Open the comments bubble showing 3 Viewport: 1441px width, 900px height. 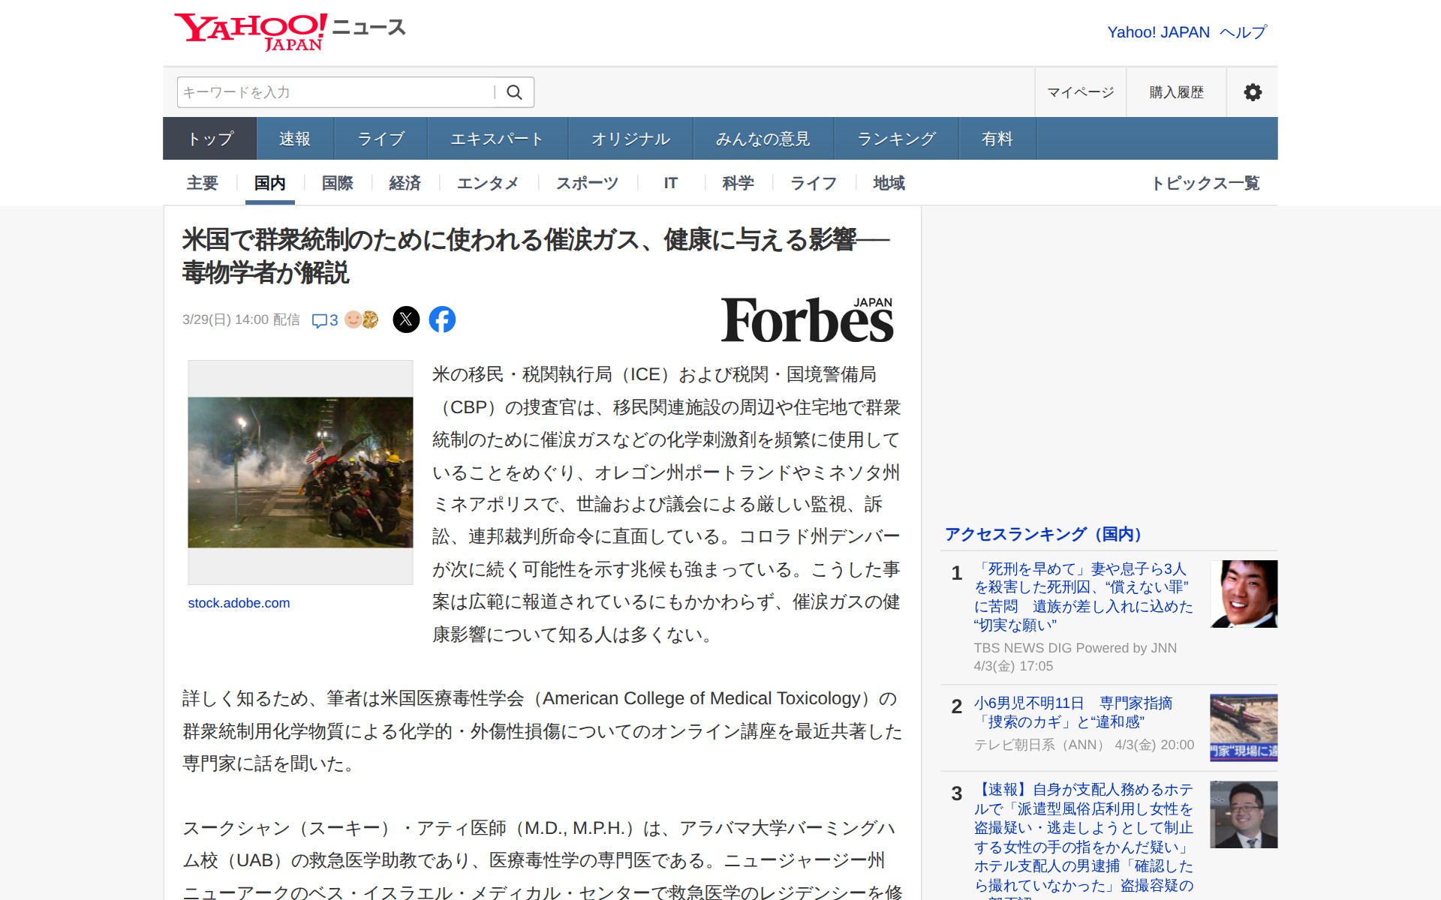coord(325,320)
